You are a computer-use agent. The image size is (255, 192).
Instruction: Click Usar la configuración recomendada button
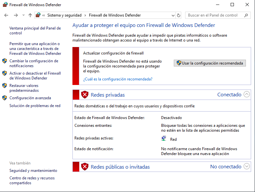(210, 63)
